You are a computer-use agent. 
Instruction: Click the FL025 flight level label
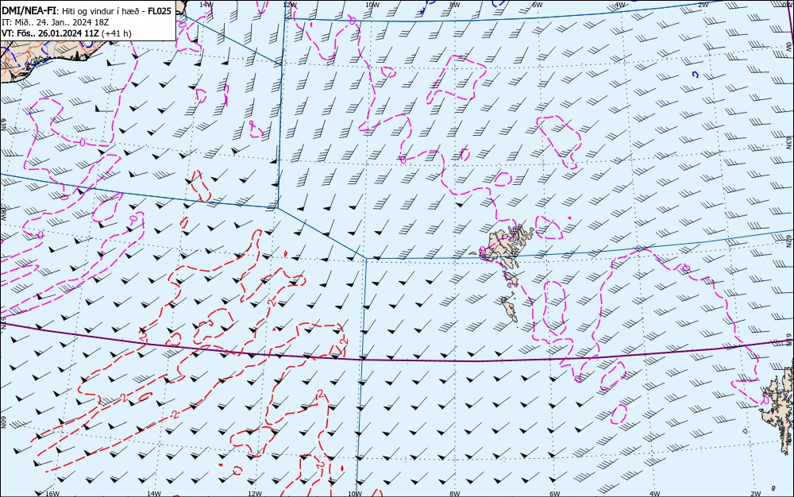click(160, 10)
